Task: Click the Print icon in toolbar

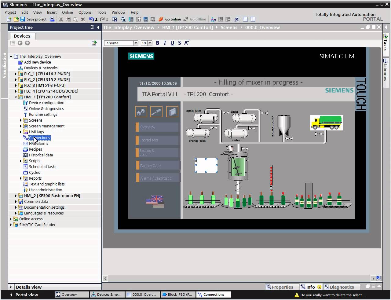Action: [x=52, y=19]
